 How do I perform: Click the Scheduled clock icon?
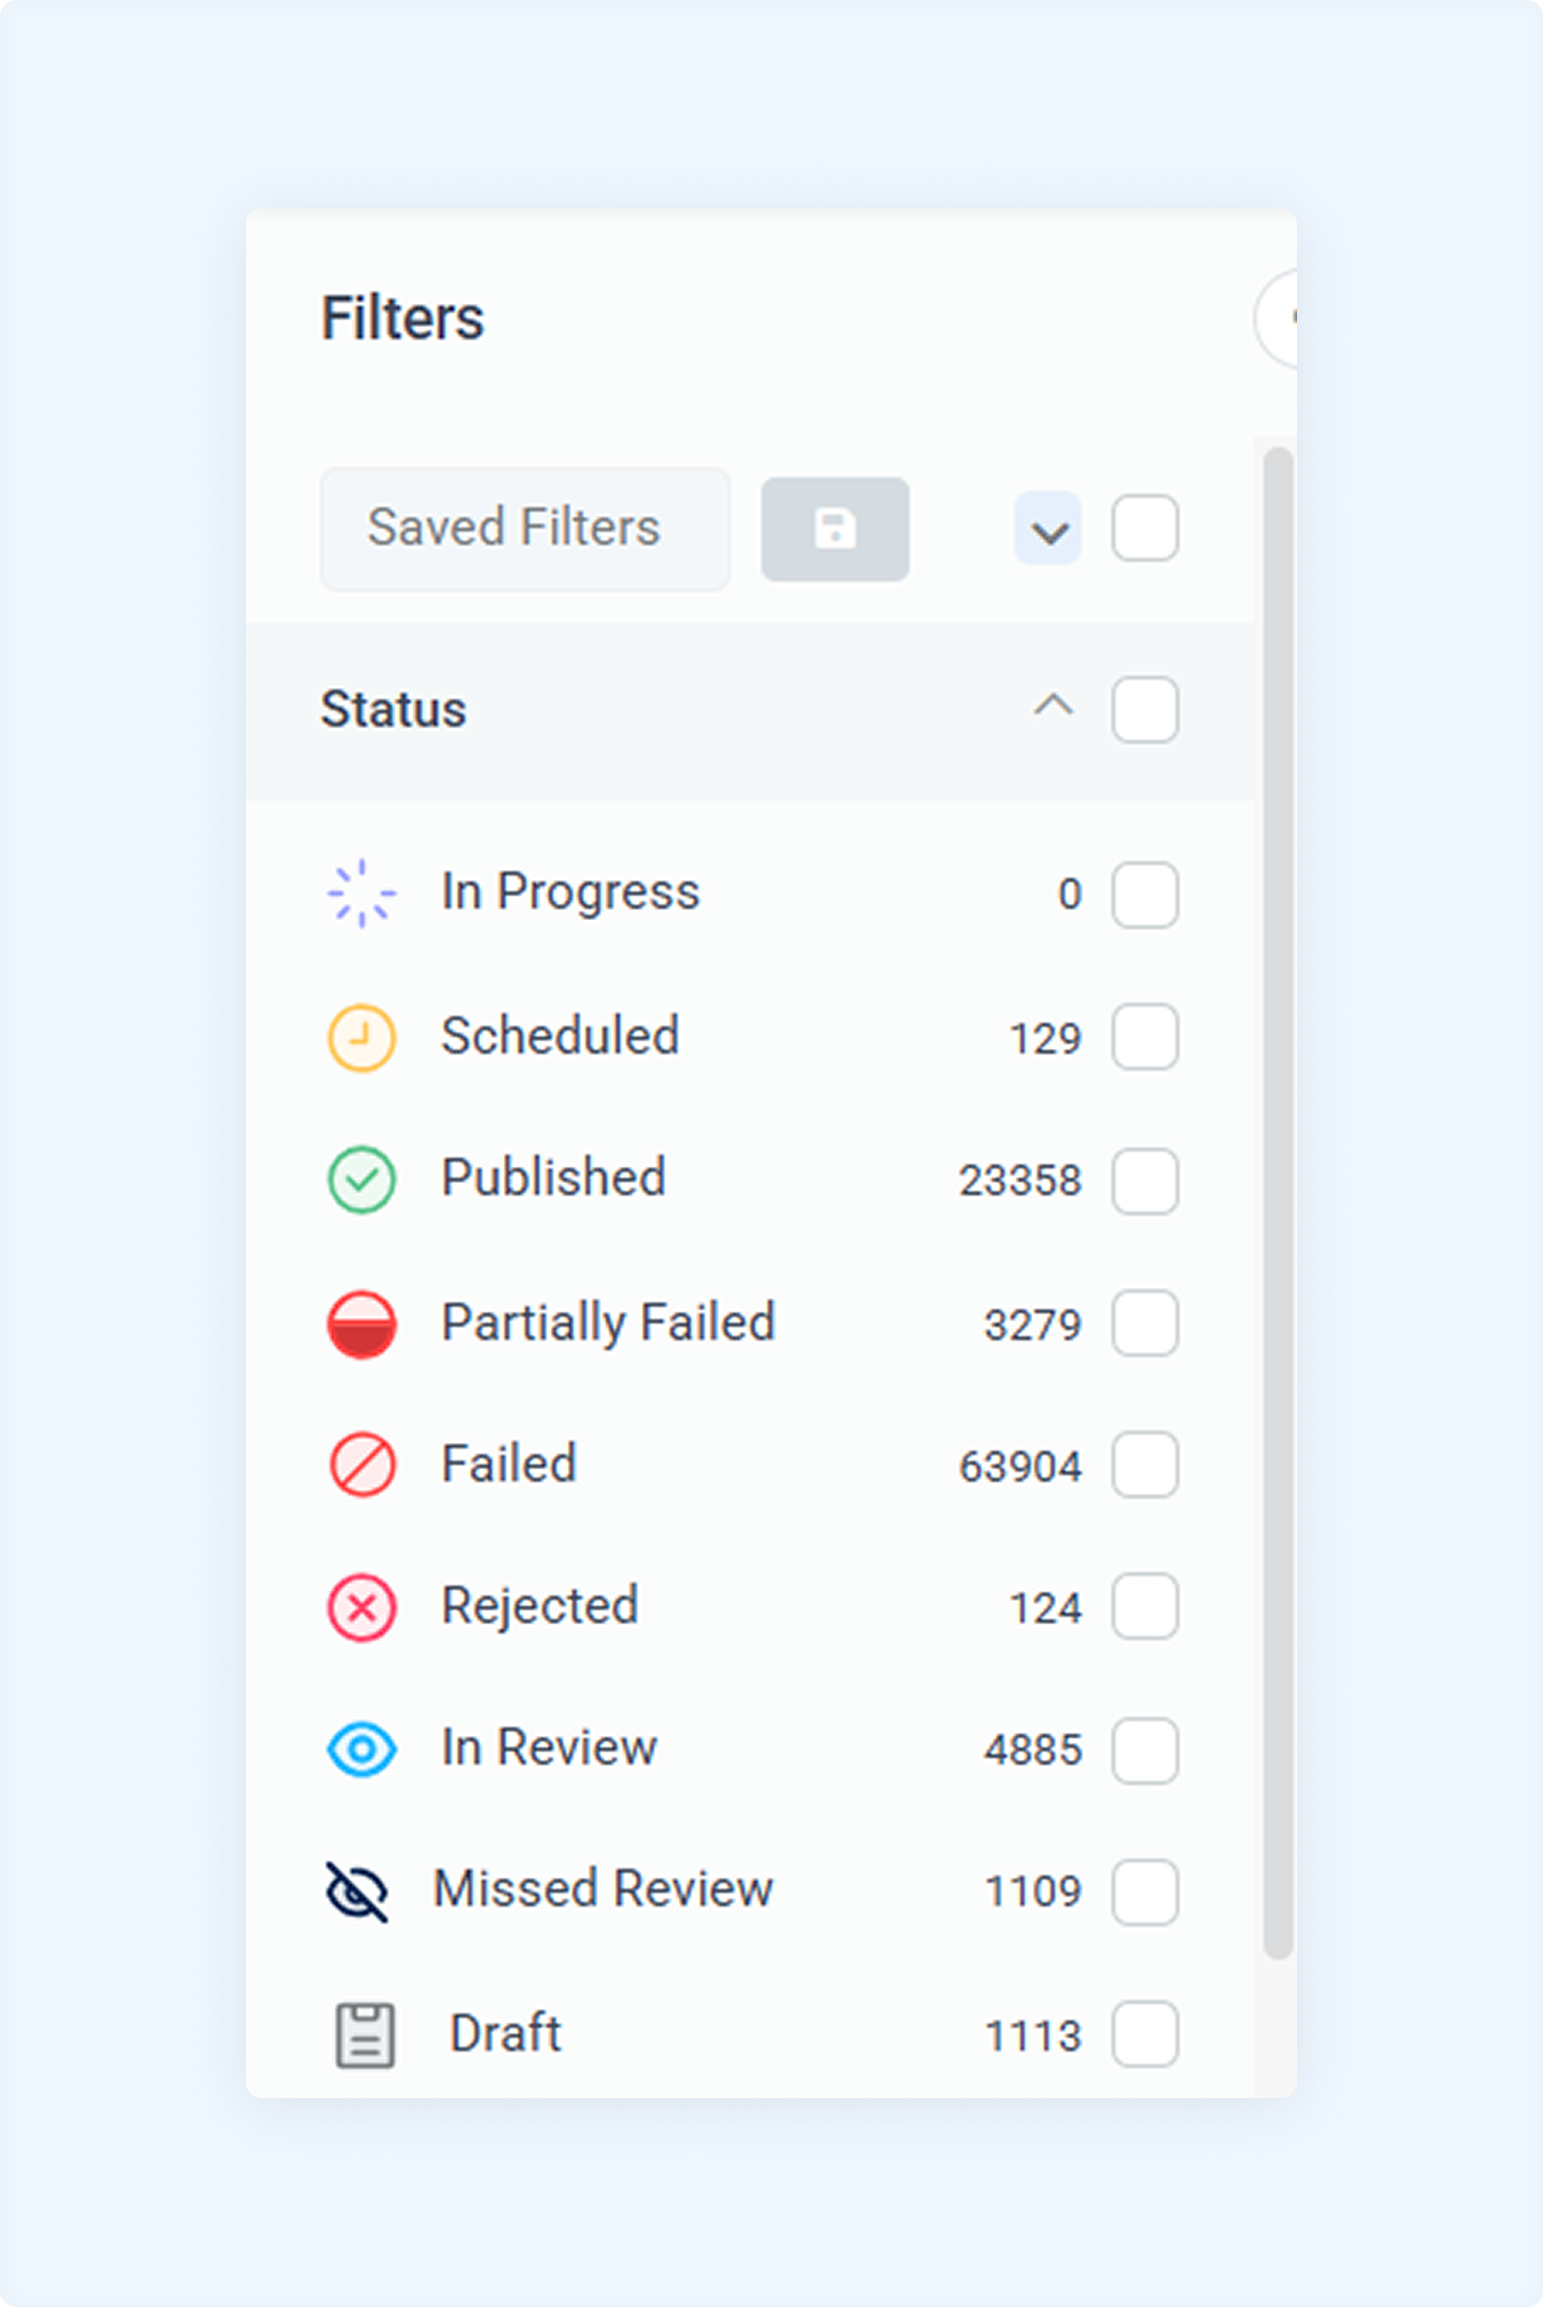coord(361,1037)
